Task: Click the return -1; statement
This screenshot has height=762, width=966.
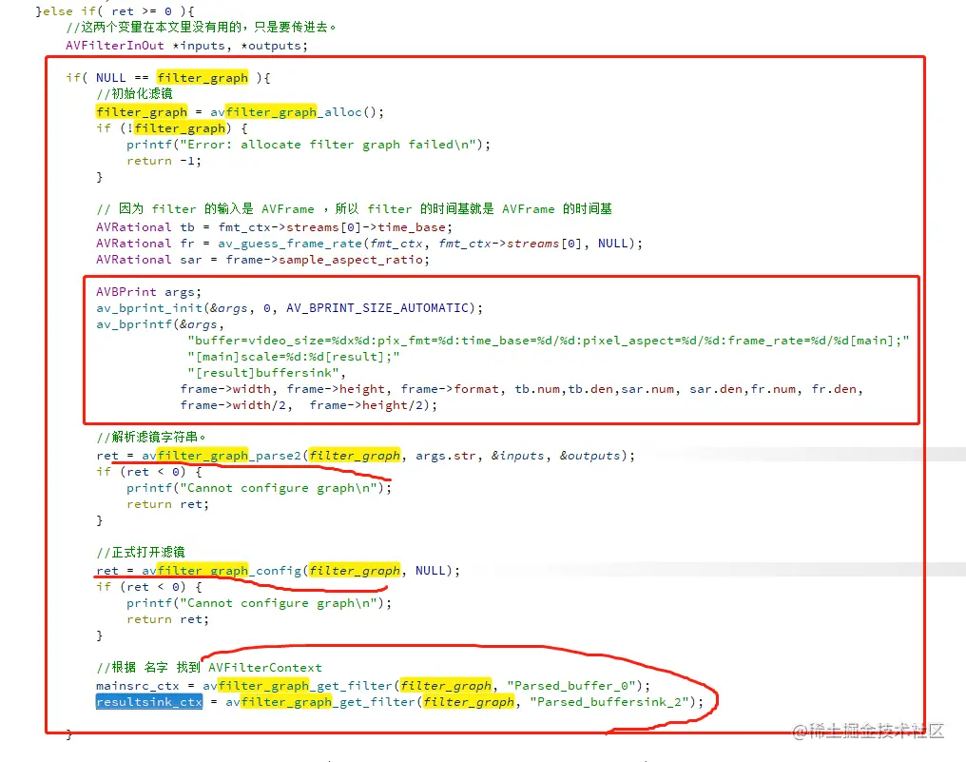Action: 164,160
